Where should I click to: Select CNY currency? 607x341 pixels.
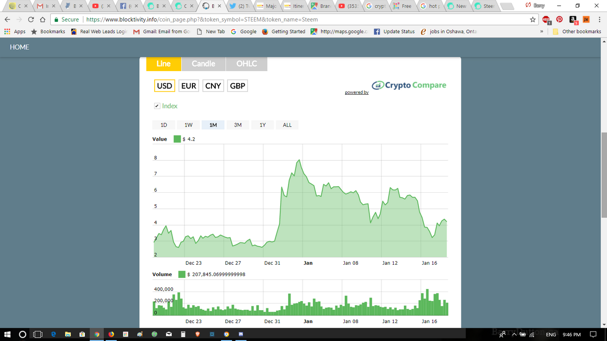(x=213, y=86)
